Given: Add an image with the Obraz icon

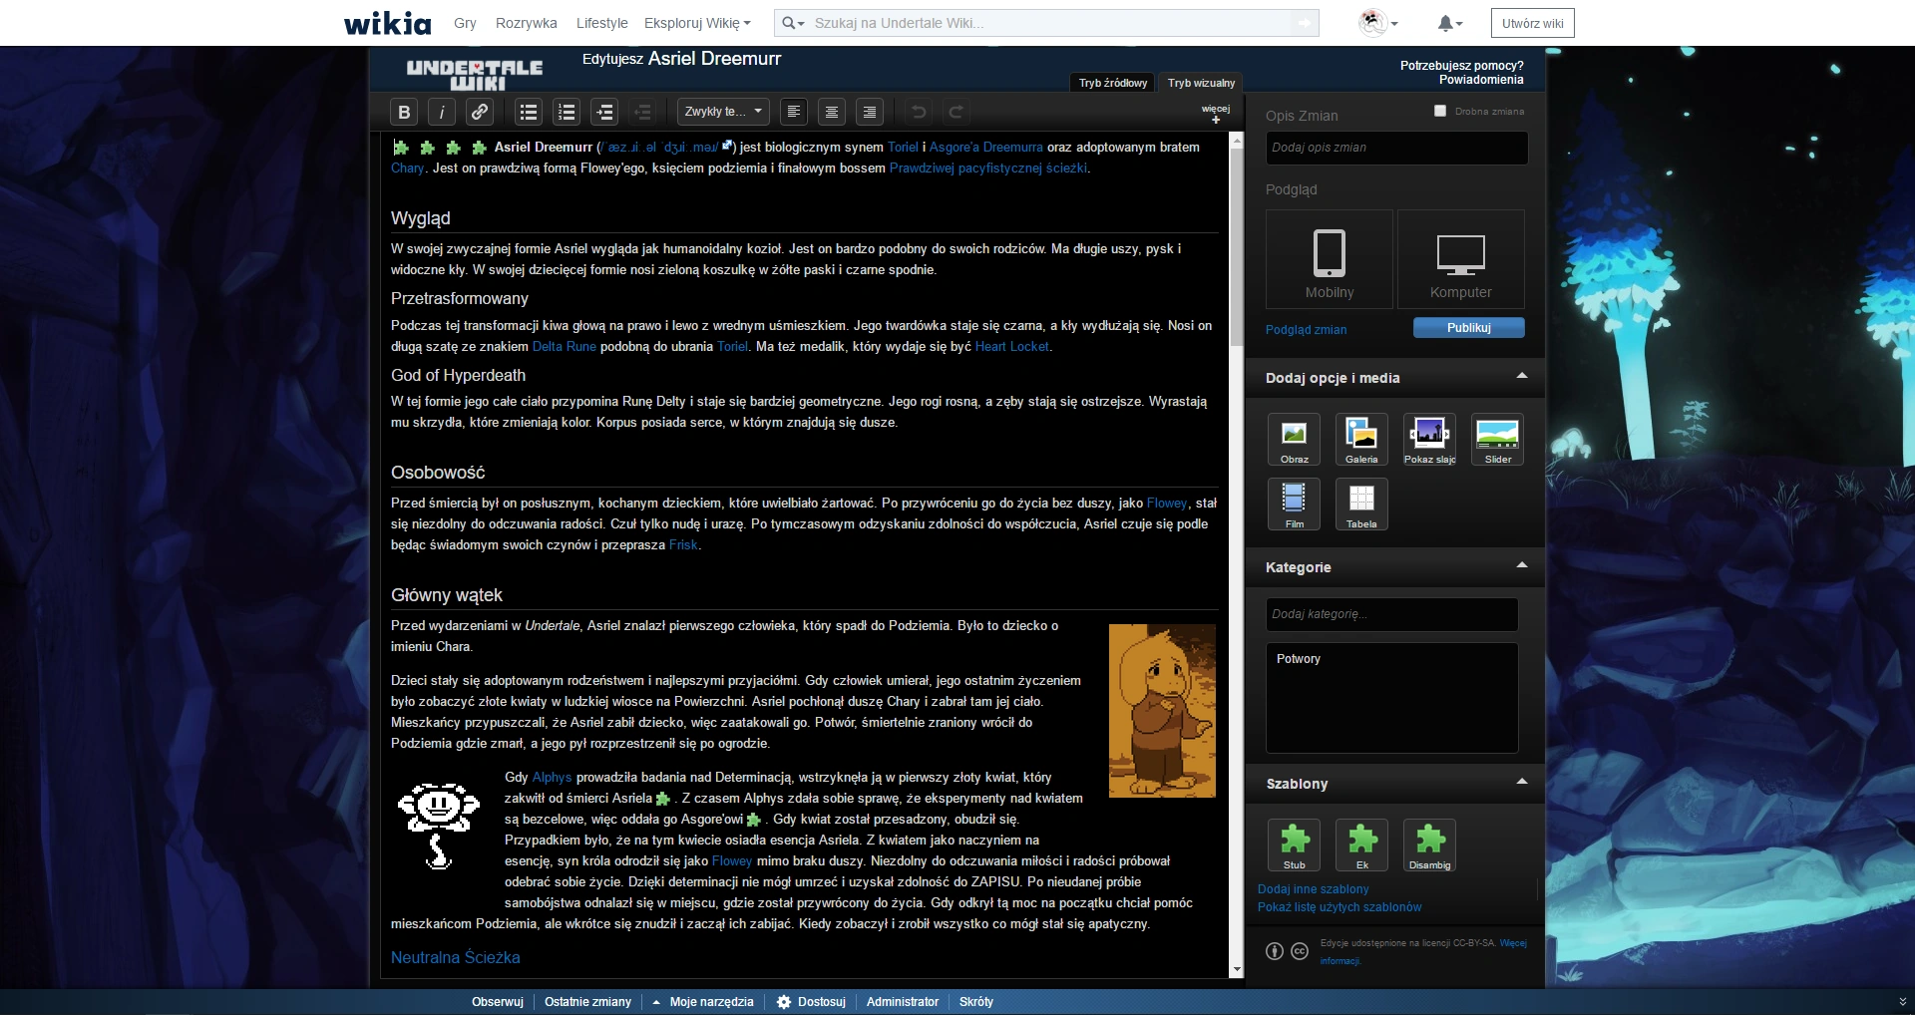Looking at the screenshot, I should (x=1295, y=440).
